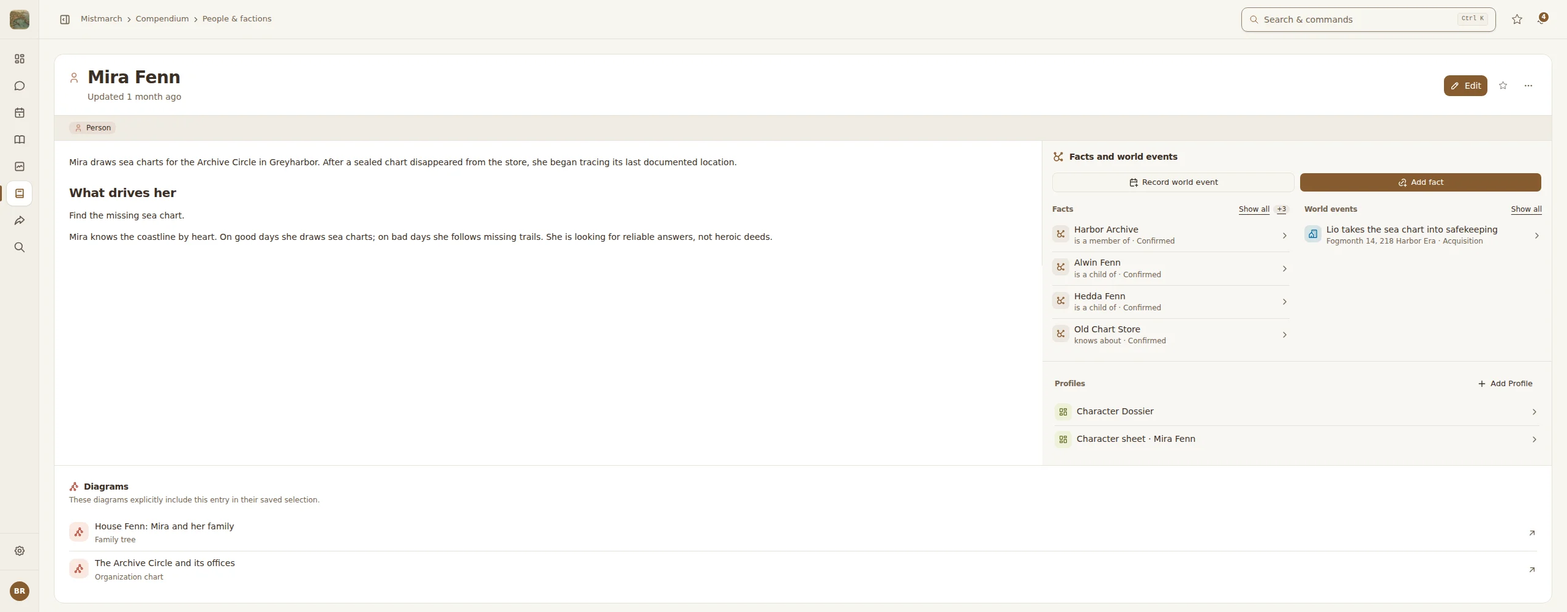Open notifications bell with badge
The height and width of the screenshot is (612, 1567).
(1541, 20)
